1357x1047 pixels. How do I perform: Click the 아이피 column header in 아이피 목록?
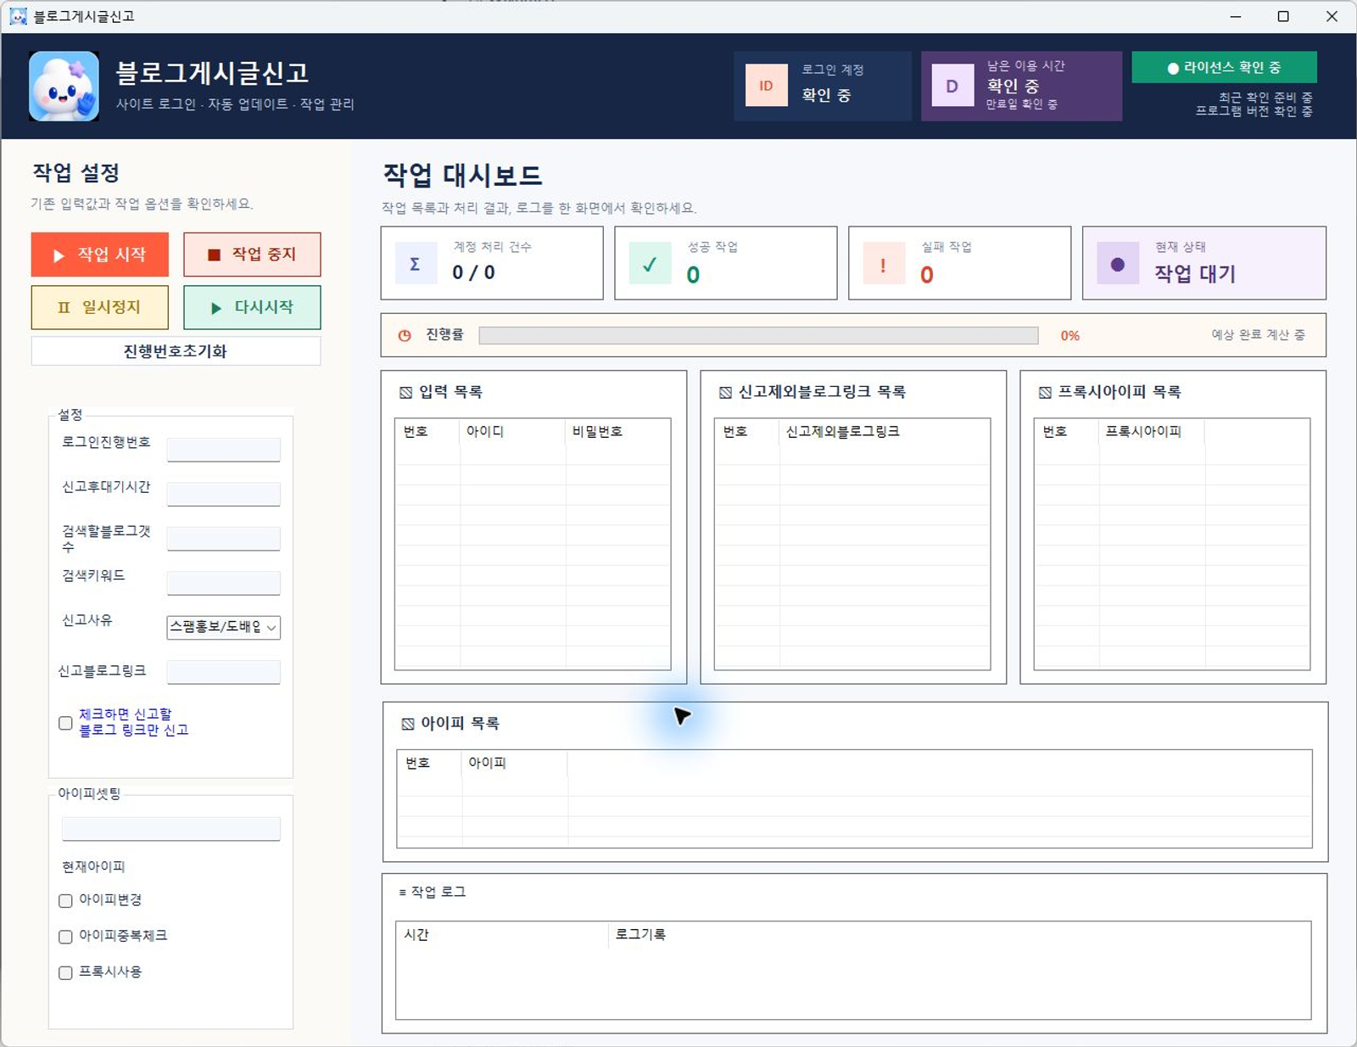click(514, 764)
